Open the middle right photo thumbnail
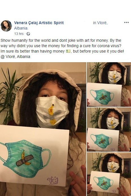This screenshot has height=196, width=131. click(x=109, y=130)
